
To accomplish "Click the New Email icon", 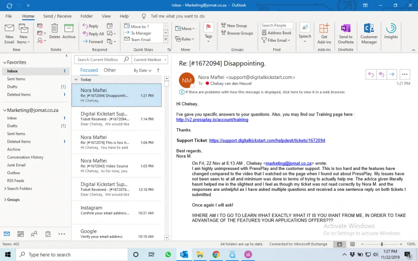I will tap(9, 33).
